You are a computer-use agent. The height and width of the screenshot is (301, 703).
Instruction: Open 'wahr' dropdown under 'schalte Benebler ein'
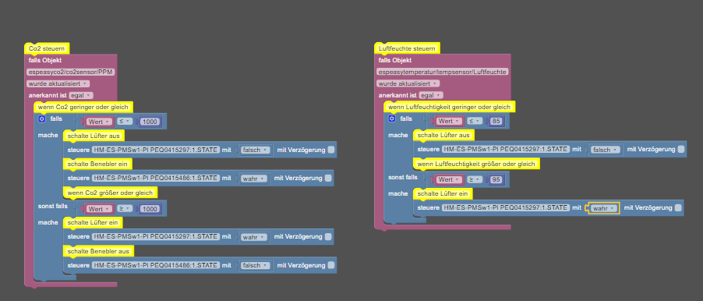[254, 179]
